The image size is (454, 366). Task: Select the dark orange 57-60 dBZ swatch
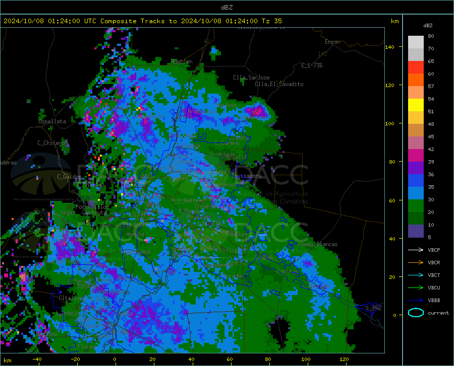(416, 80)
